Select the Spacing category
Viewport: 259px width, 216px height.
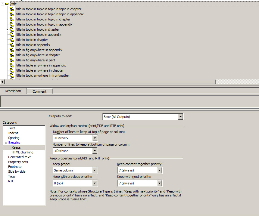[x=14, y=138]
